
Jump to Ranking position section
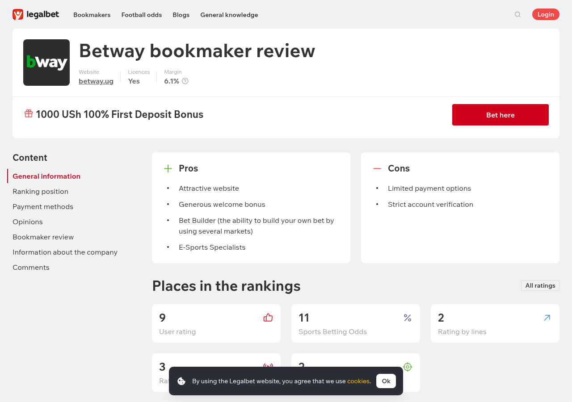(40, 191)
